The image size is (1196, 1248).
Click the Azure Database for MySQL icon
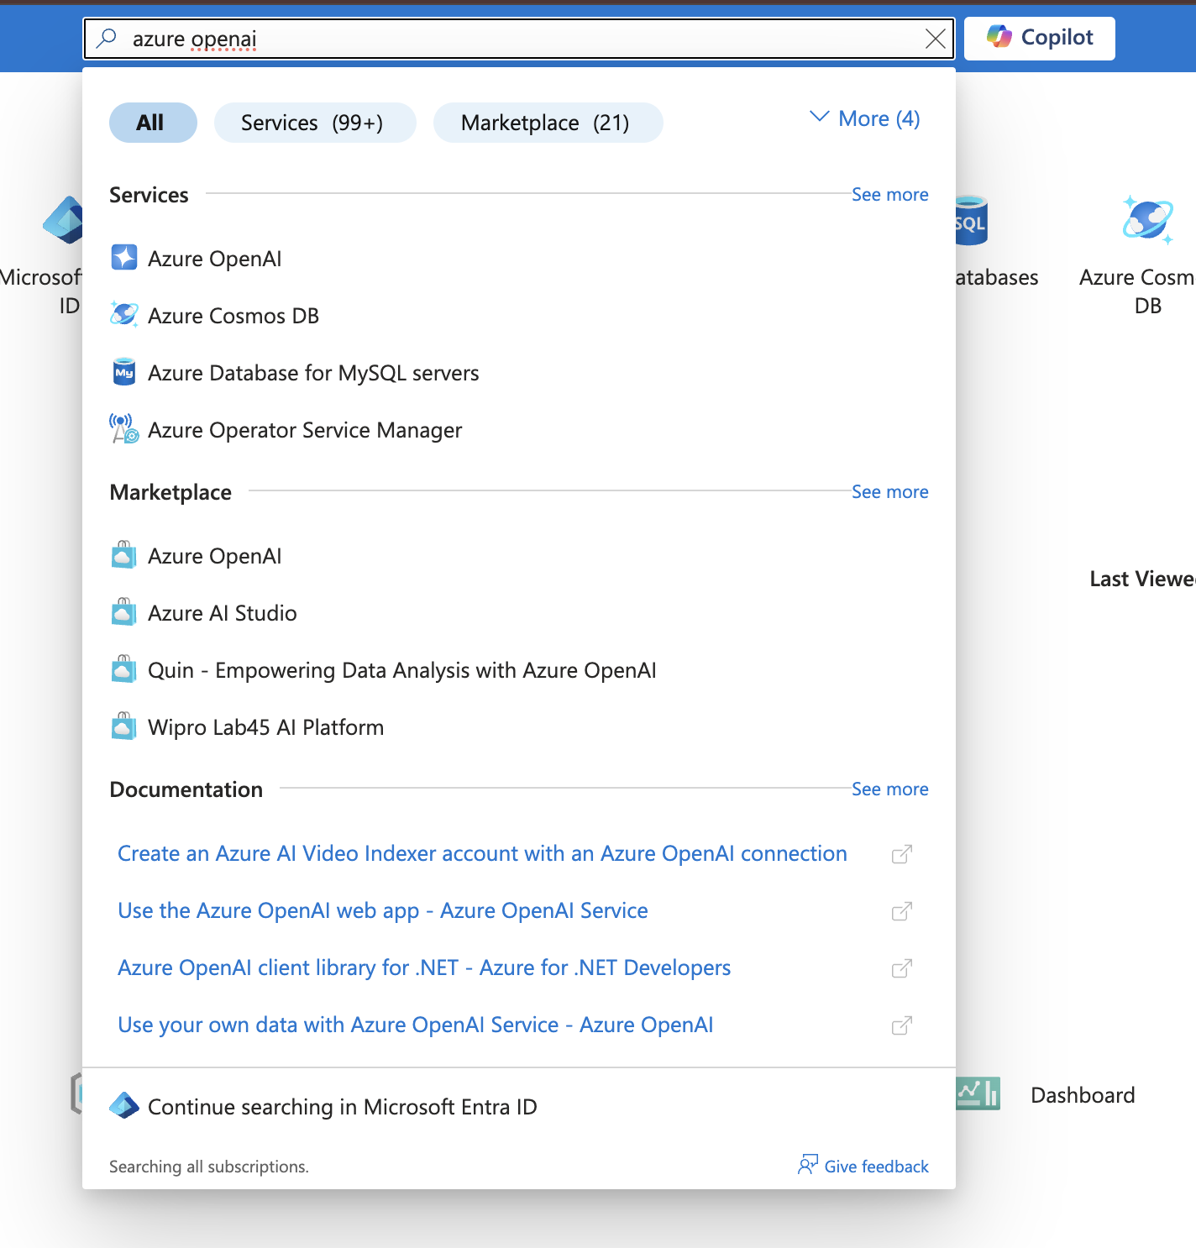coord(124,372)
